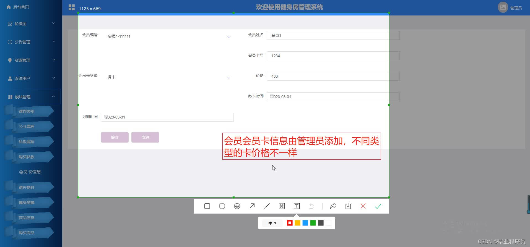Select the arrow drawing tool

coord(252,206)
